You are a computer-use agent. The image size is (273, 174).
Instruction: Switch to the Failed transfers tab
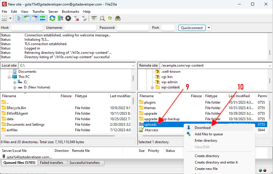52,163
